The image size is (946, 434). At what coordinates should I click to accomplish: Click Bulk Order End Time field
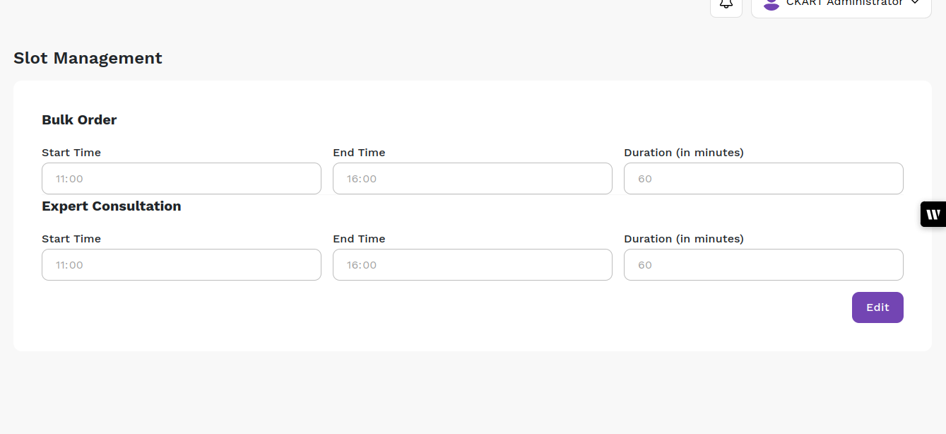coord(472,179)
